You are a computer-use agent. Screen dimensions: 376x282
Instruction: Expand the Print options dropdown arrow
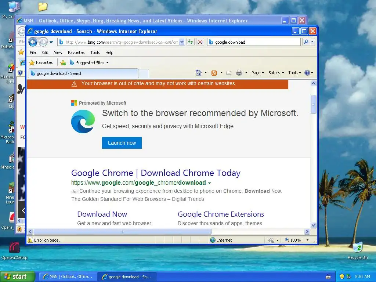point(246,73)
